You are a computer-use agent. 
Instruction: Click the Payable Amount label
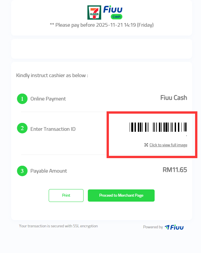49,171
